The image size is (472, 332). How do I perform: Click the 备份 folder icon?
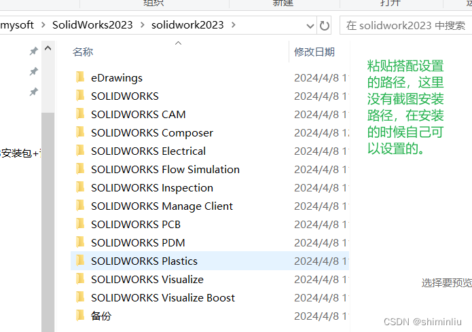tap(80, 316)
